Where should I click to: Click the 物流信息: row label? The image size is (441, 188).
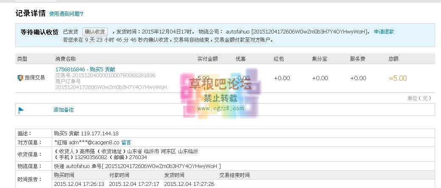point(30,166)
